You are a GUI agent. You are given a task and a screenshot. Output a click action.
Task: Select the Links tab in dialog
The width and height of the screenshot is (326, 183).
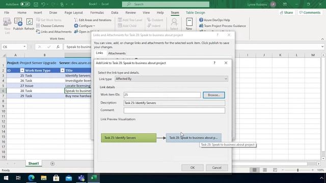pyautogui.click(x=99, y=53)
